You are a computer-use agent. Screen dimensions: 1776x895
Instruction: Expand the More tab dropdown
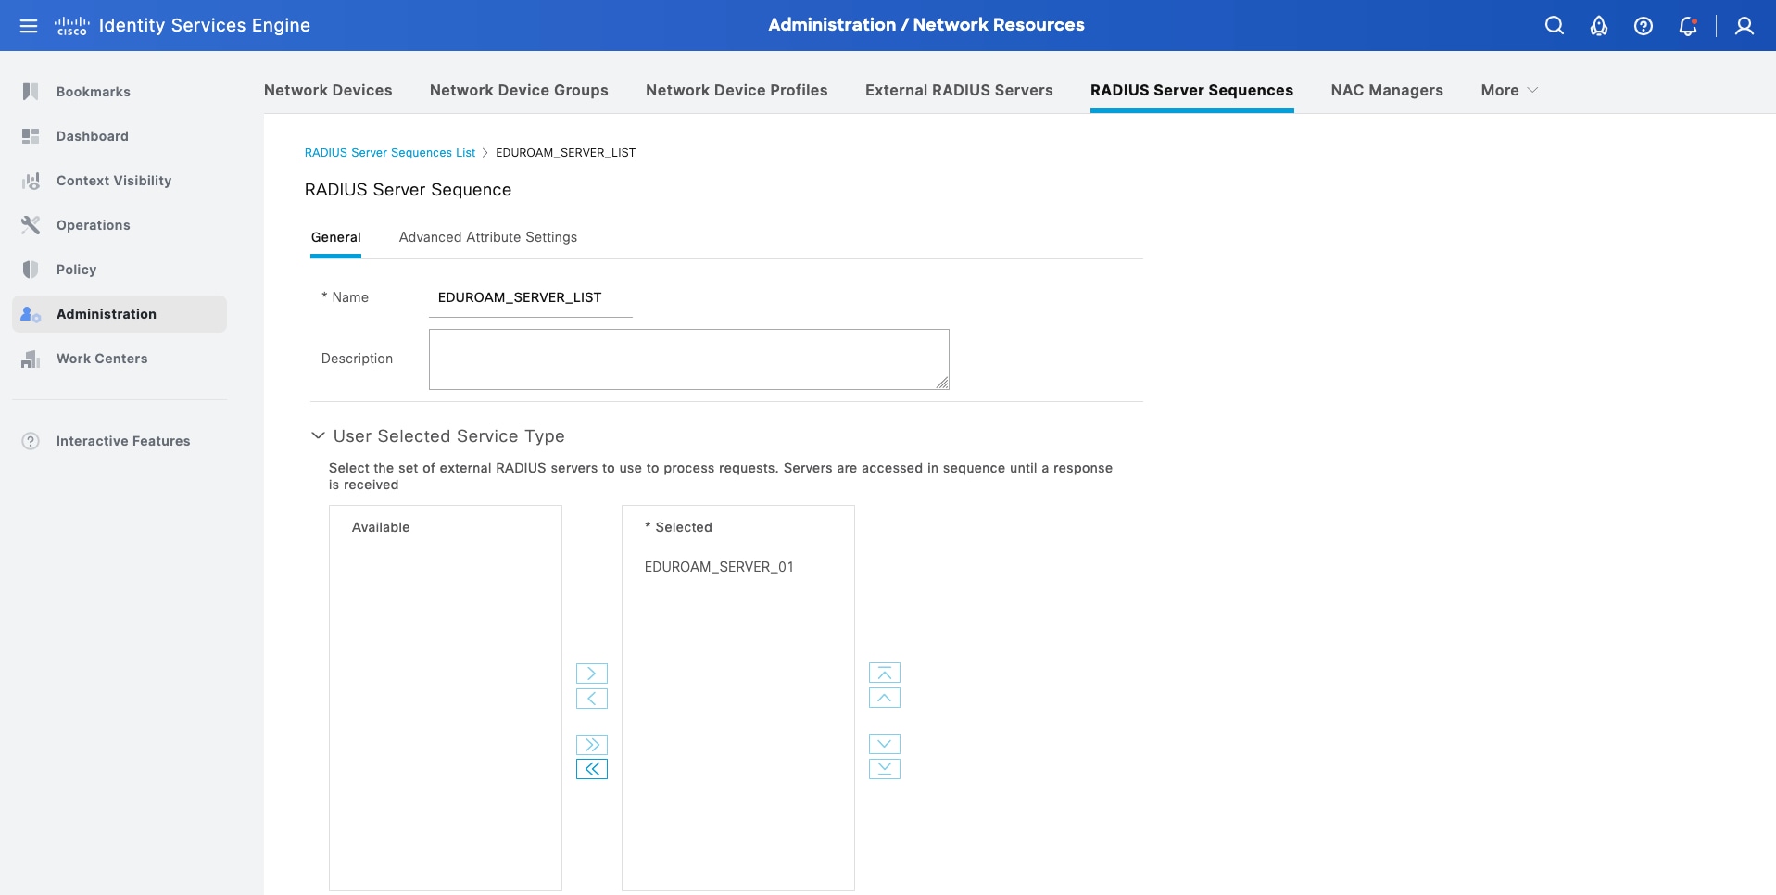(1509, 90)
